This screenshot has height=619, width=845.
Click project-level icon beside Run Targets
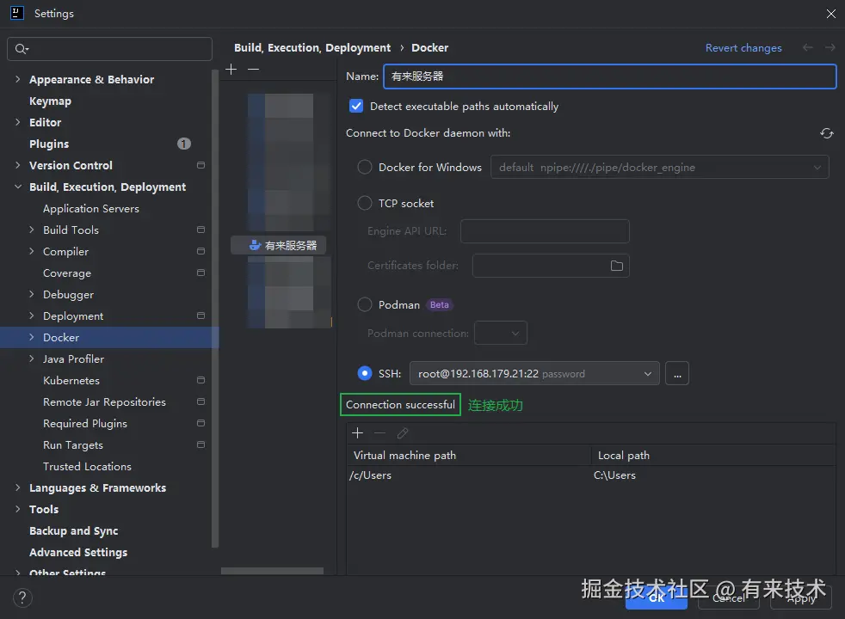point(201,444)
